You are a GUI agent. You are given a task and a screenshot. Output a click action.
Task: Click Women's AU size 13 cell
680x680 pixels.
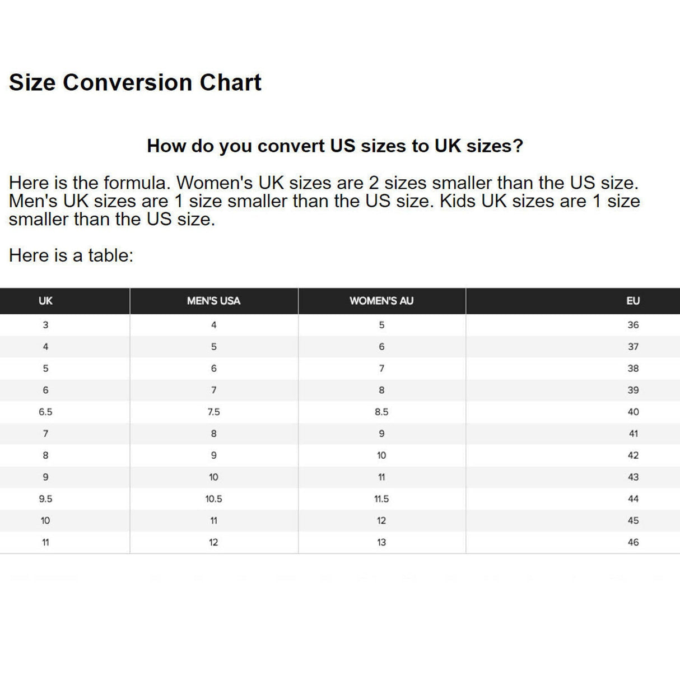coord(381,542)
